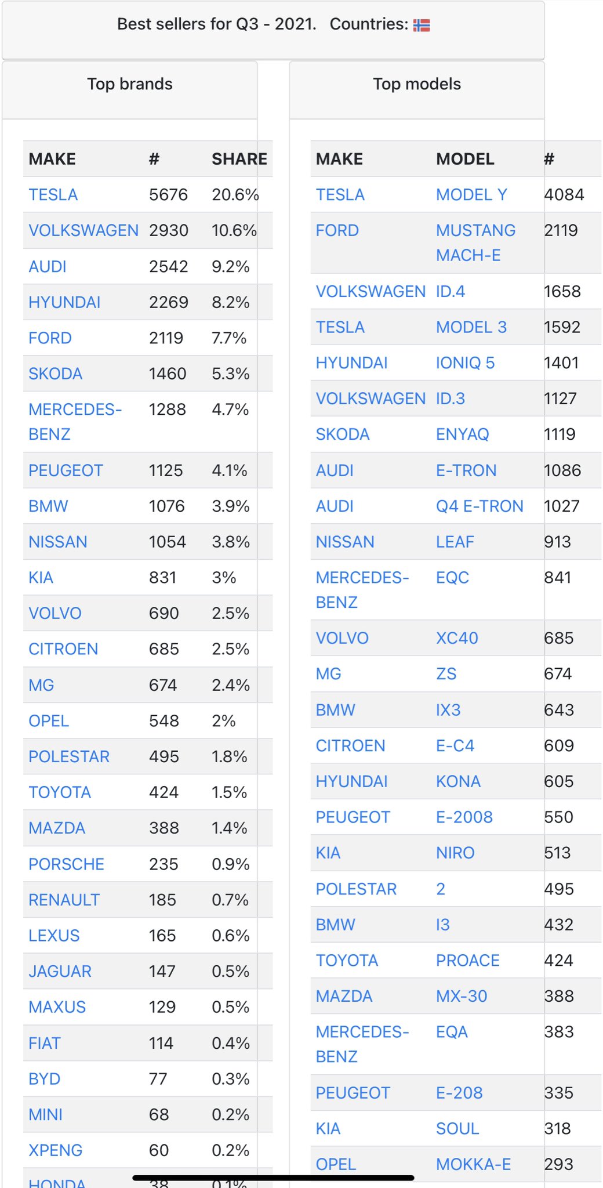Click SKODA in Top brands list
603x1188 pixels.
tap(56, 374)
